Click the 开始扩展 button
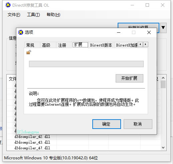 tap(129, 78)
